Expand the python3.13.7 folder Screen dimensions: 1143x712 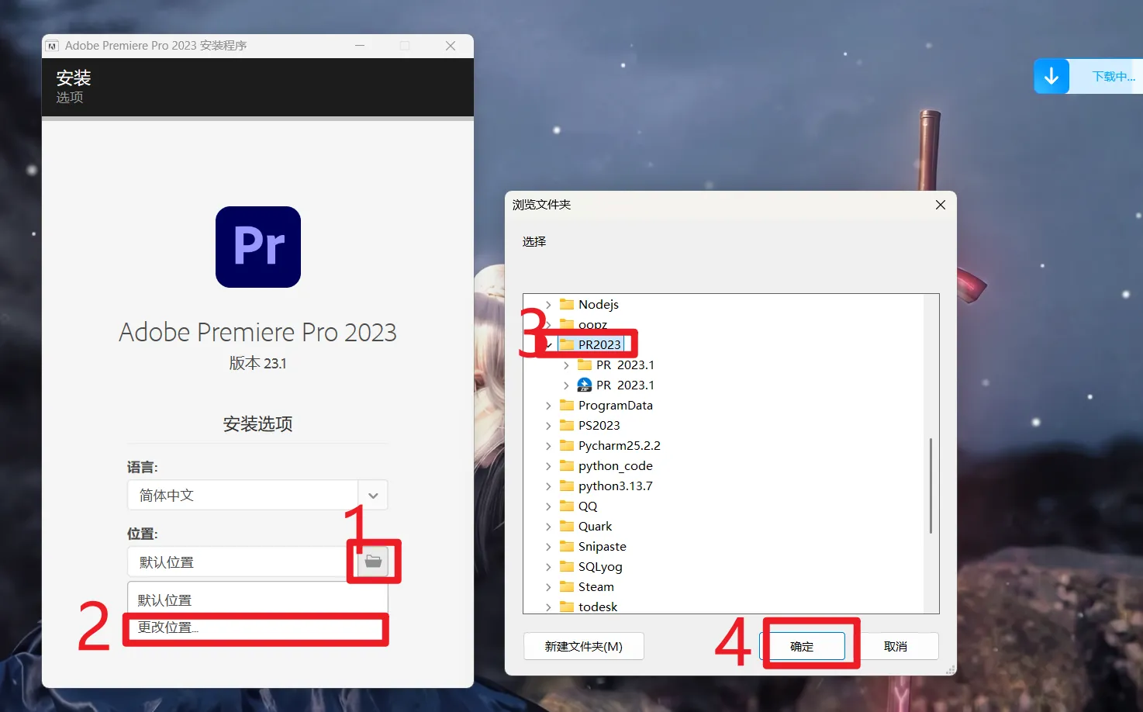pos(548,486)
